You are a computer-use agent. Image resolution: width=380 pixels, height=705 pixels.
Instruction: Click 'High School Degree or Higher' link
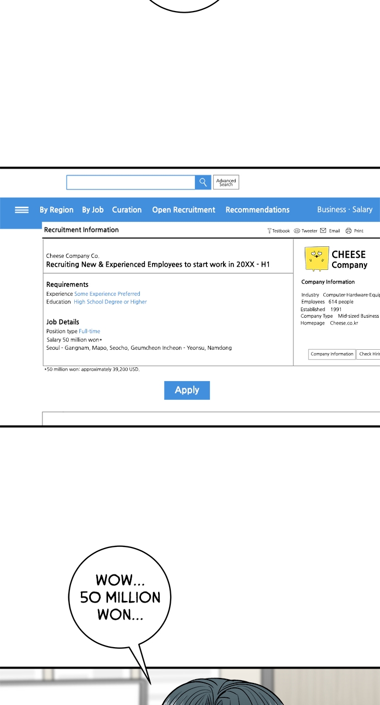[x=111, y=302]
